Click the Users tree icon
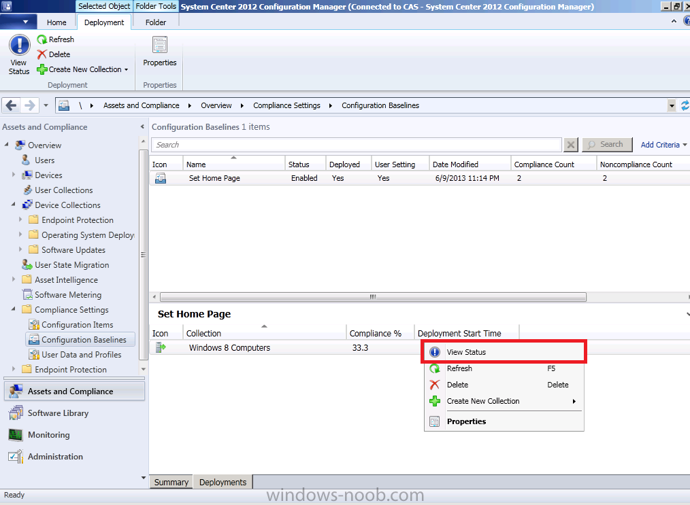 27,160
